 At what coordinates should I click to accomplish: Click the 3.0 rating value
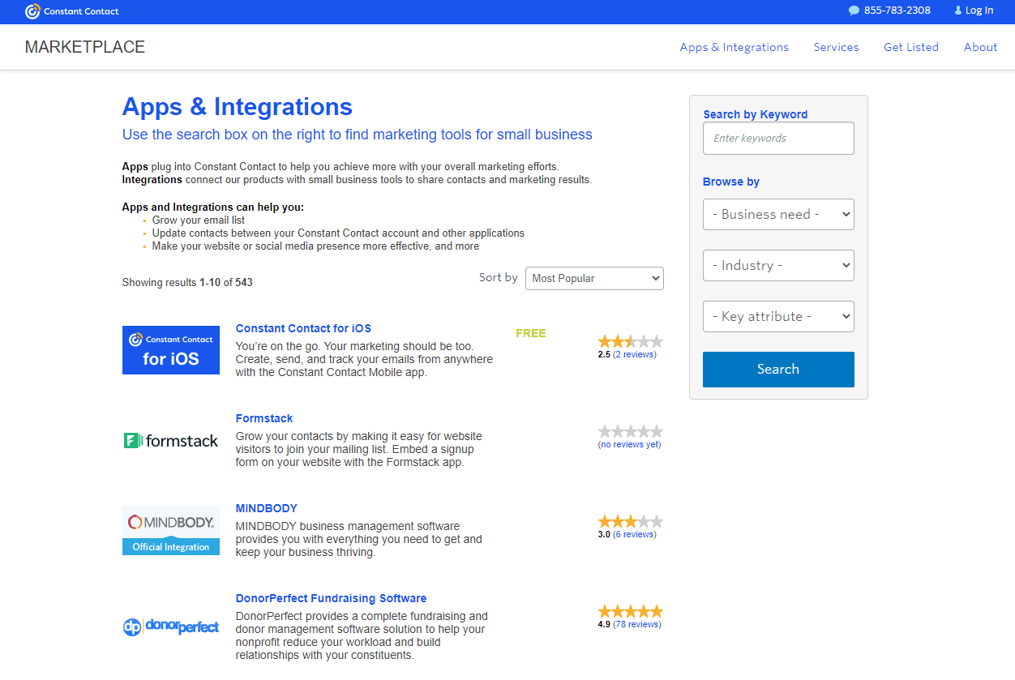(604, 534)
